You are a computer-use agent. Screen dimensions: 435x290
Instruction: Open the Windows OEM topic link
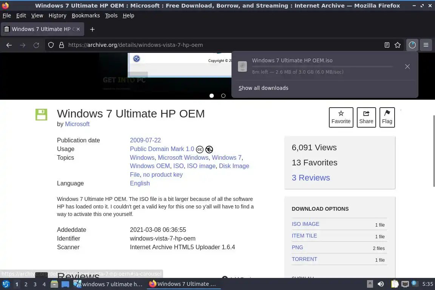coord(150,166)
